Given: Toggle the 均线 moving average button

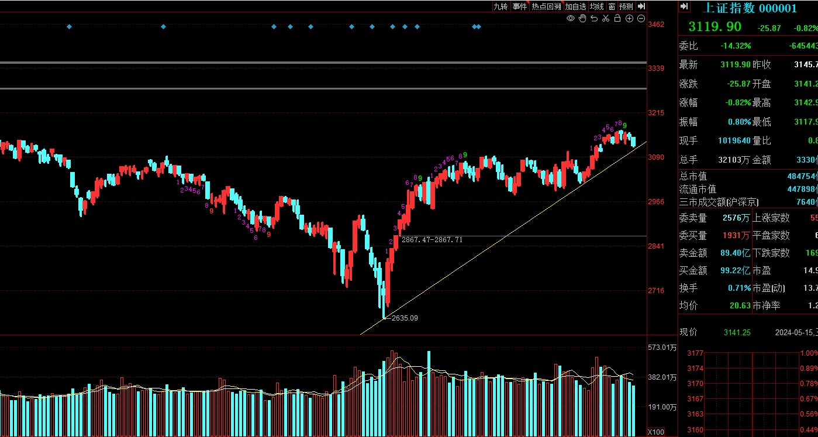Looking at the screenshot, I should tap(596, 6).
